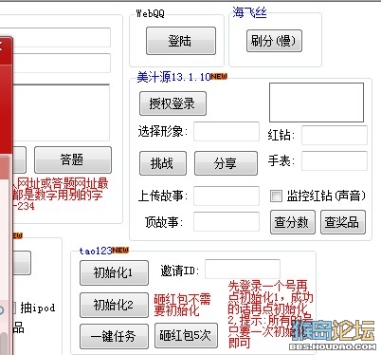The width and height of the screenshot is (381, 355).
Task: Focus the 邀请ID input field
Action: tap(243, 270)
